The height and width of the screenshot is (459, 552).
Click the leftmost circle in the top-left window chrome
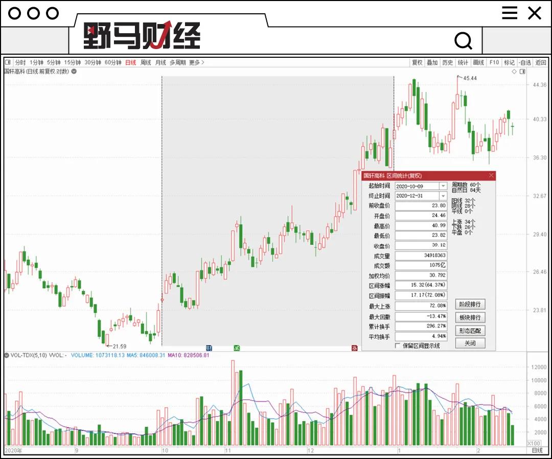click(15, 13)
